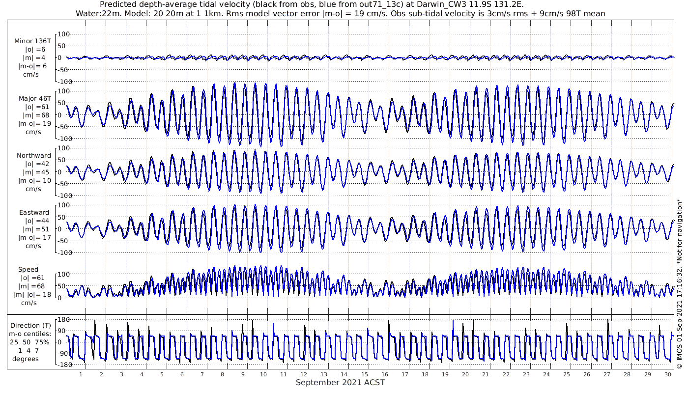The height and width of the screenshot is (393, 688).
Task: Click the date tick '1' on x-axis
Action: 81,374
